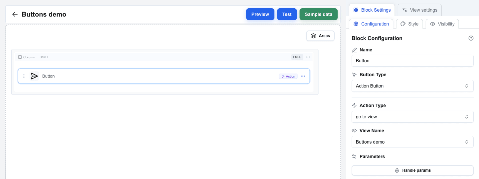
Task: Open the View Name dropdown
Action: (412, 142)
